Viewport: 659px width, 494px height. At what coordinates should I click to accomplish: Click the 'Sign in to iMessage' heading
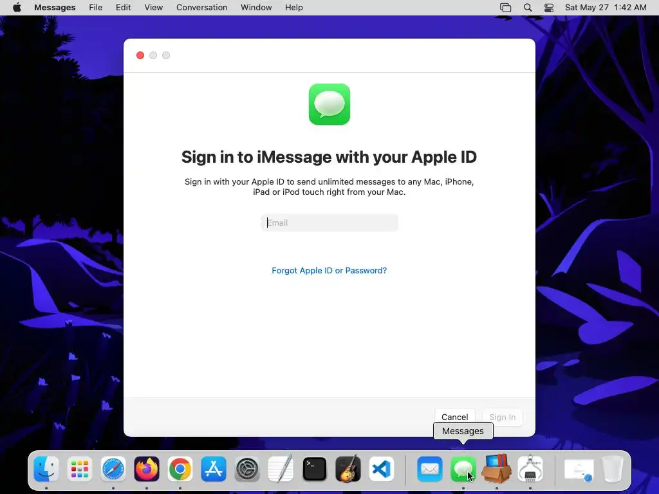tap(329, 157)
